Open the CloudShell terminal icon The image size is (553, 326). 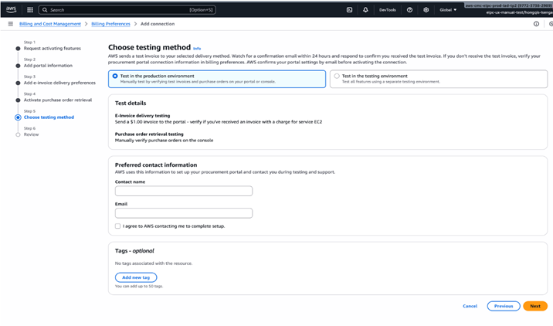pyautogui.click(x=349, y=10)
